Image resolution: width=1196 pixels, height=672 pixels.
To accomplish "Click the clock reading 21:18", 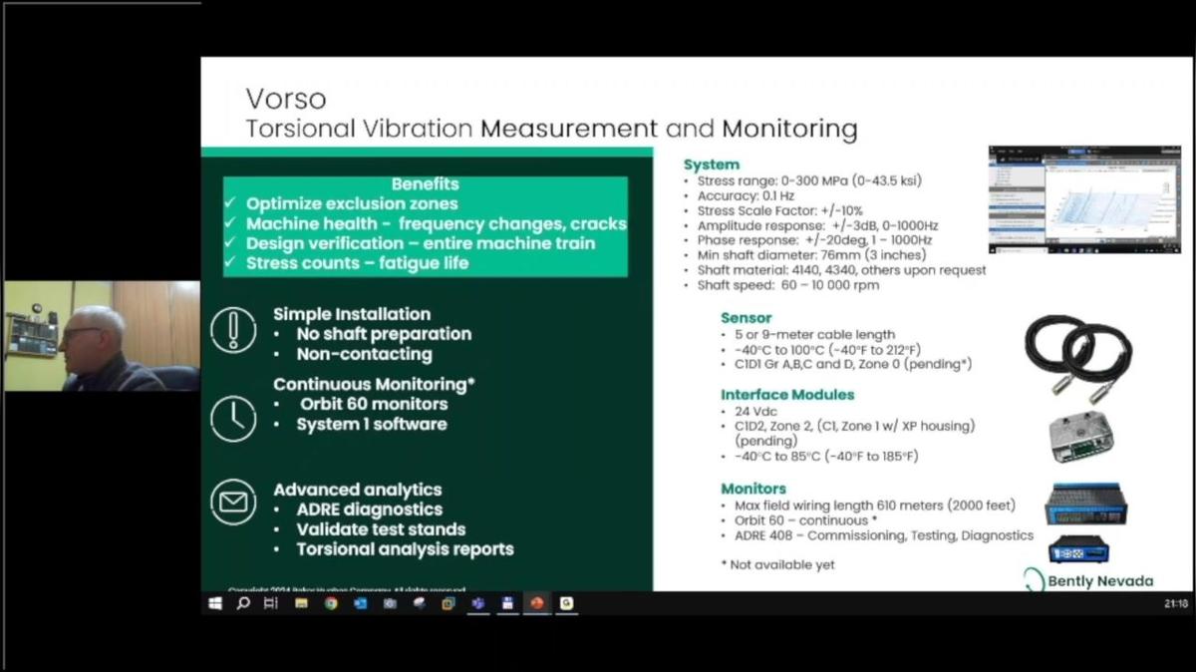I will click(x=1175, y=604).
